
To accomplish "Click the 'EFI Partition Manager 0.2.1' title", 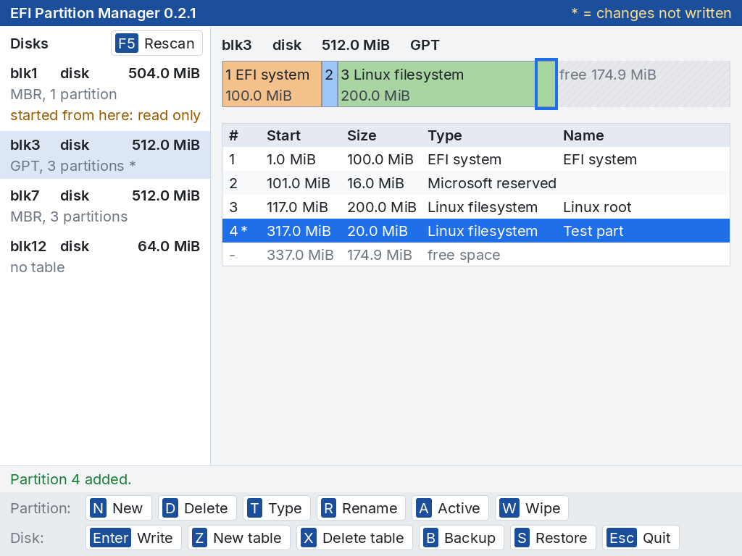I will click(x=103, y=13).
